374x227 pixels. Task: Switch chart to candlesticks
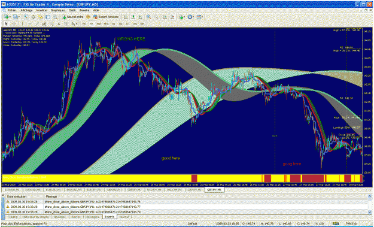click(x=133, y=17)
